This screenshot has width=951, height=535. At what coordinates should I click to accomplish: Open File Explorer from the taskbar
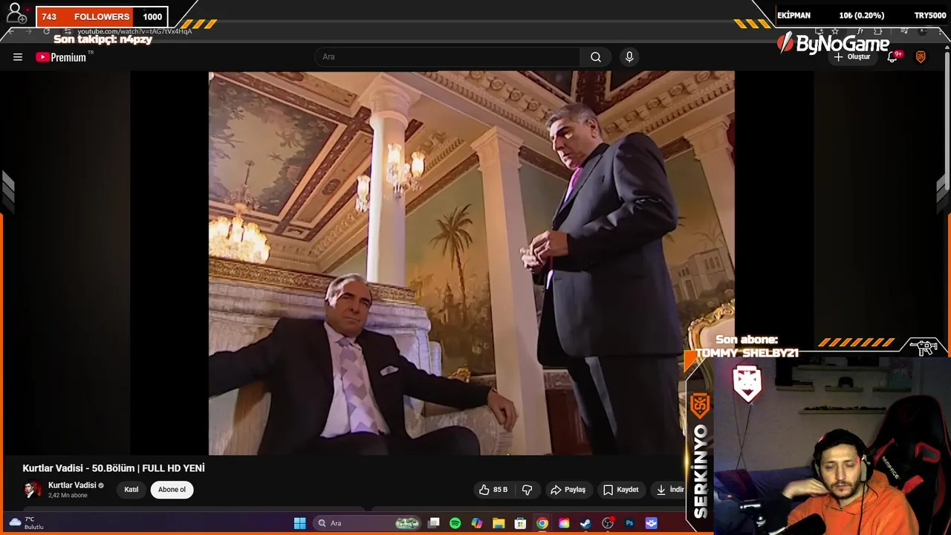pyautogui.click(x=499, y=523)
